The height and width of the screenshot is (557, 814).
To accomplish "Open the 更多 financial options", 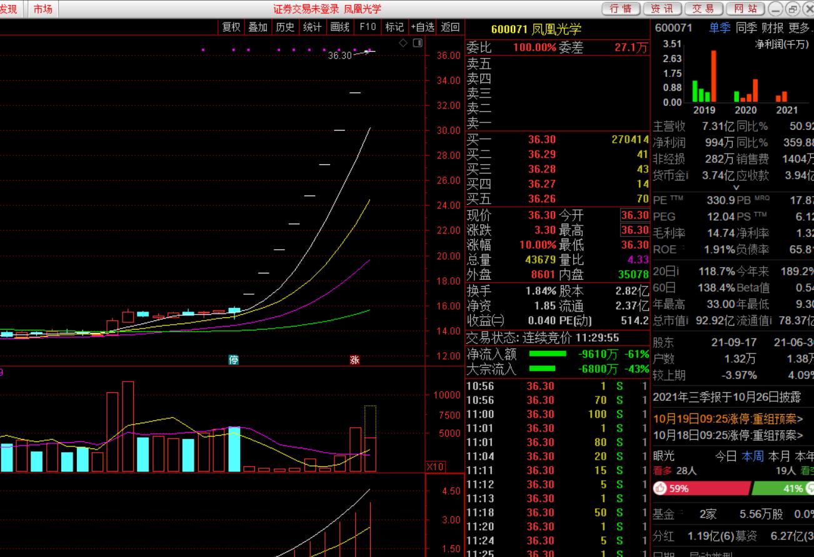I will coord(800,27).
